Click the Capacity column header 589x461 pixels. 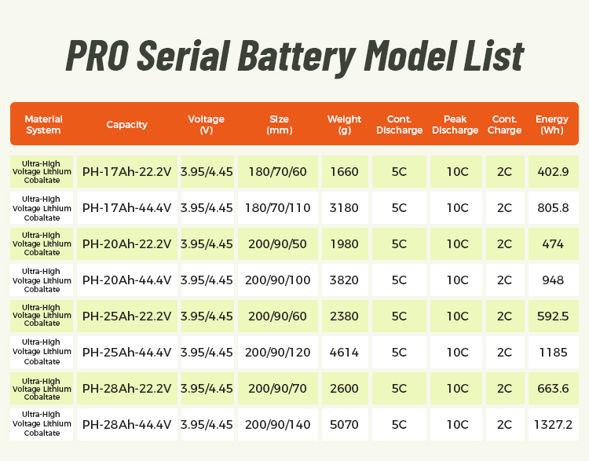click(126, 124)
